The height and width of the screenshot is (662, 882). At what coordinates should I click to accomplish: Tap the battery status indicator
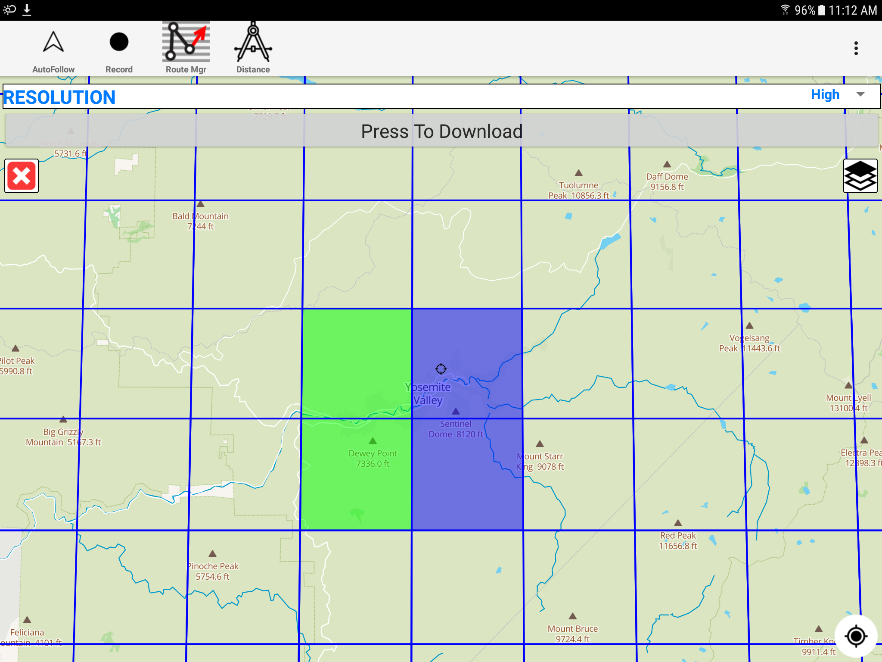point(822,10)
